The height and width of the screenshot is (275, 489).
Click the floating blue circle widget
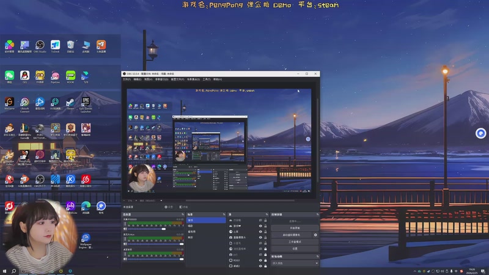pyautogui.click(x=480, y=133)
